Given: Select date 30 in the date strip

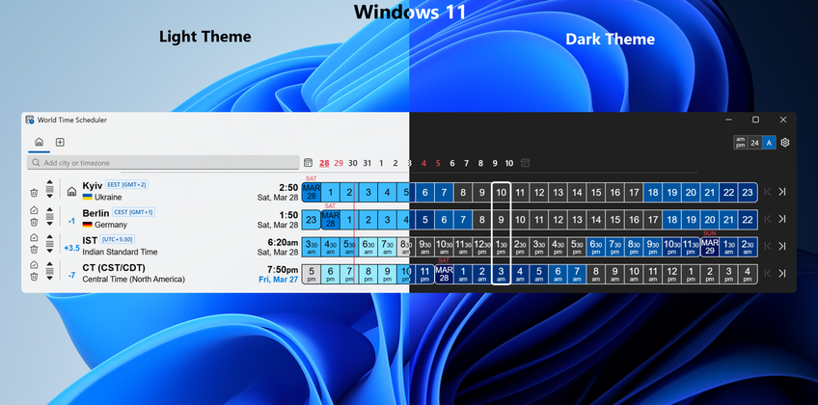Looking at the screenshot, I should coord(353,163).
